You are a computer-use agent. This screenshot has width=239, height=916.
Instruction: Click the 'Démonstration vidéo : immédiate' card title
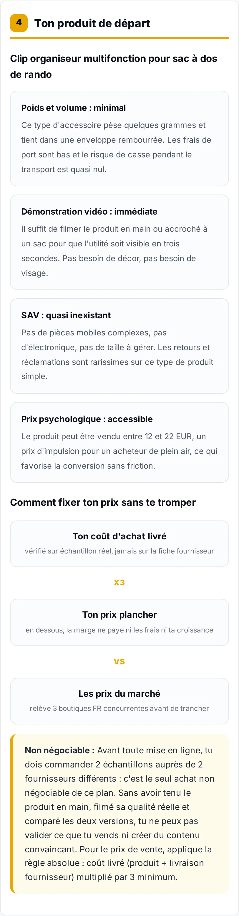coord(89,212)
